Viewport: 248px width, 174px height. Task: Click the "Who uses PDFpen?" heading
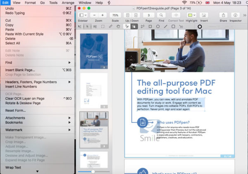173,122
